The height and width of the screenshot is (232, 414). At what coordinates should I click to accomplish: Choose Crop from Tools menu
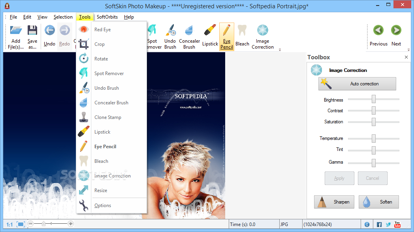pos(111,44)
